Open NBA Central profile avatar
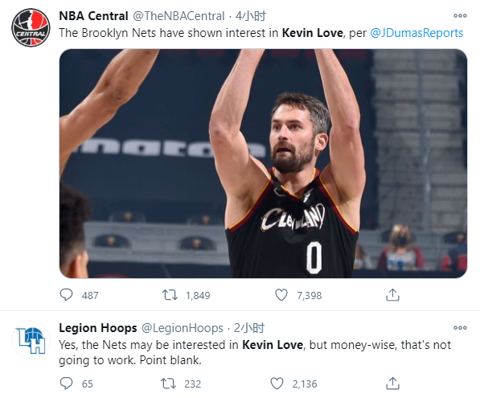Screen dimensions: 480x398 pyautogui.click(x=31, y=27)
